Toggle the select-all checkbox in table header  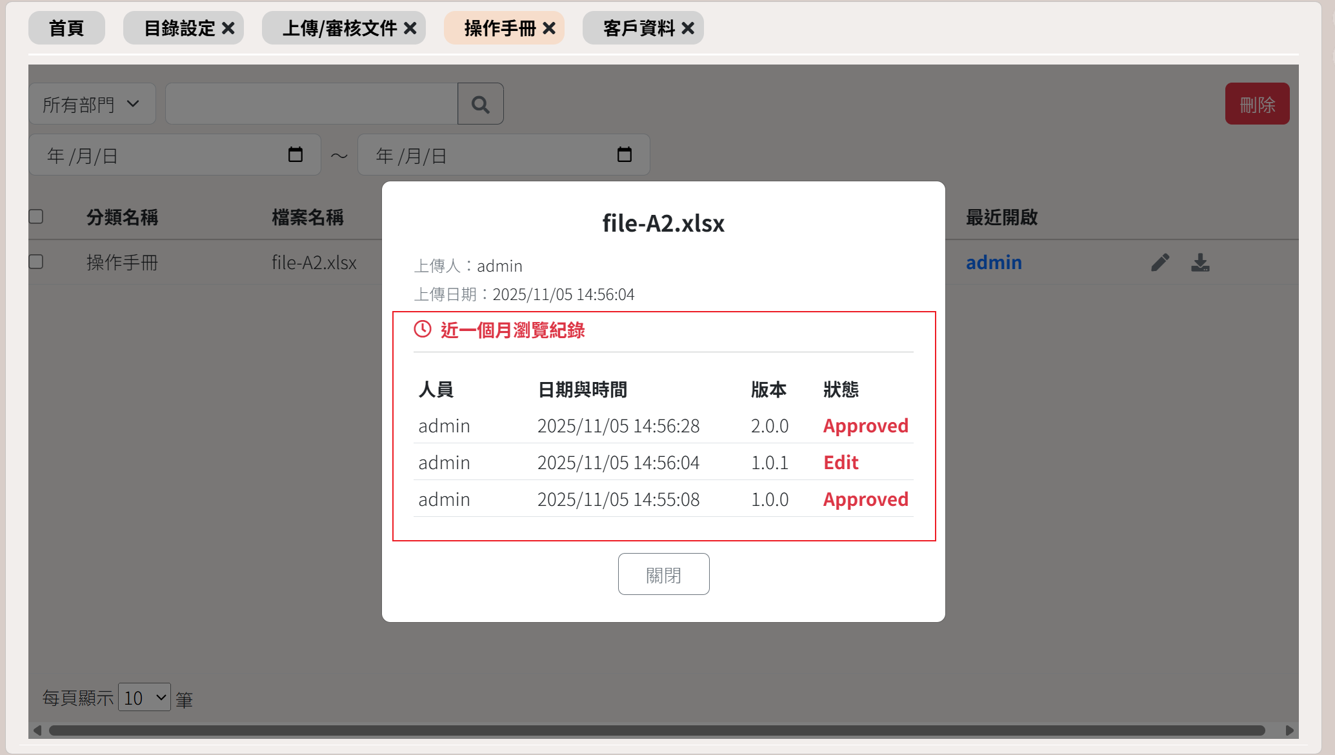36,216
